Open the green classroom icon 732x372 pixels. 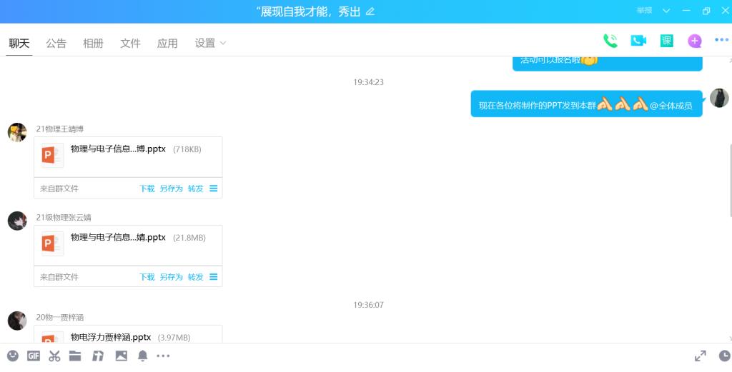(667, 41)
